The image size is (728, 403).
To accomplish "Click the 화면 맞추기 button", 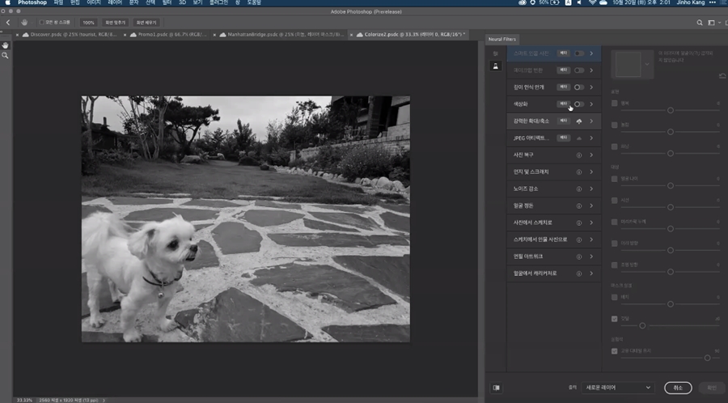I will (x=115, y=23).
